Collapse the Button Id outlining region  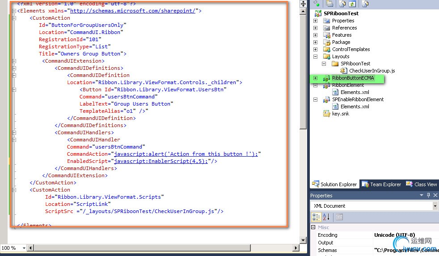(14, 90)
